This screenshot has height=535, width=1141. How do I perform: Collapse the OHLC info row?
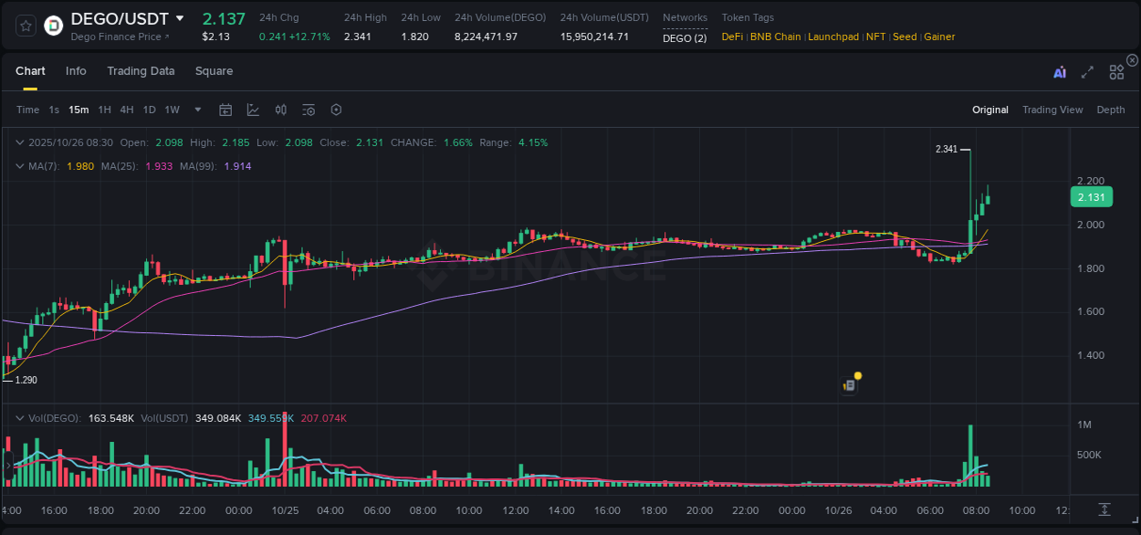[x=20, y=142]
